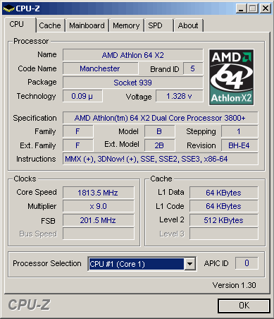
Task: Click the Model value B
Action: 160,131
